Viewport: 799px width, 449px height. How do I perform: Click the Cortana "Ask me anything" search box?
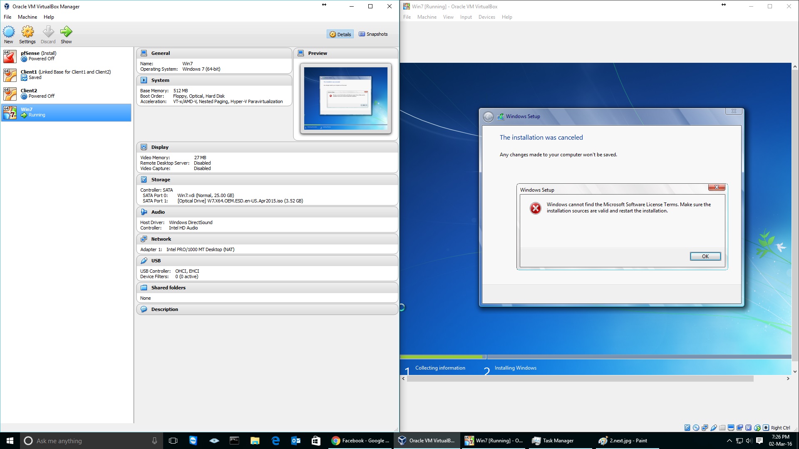pyautogui.click(x=91, y=441)
